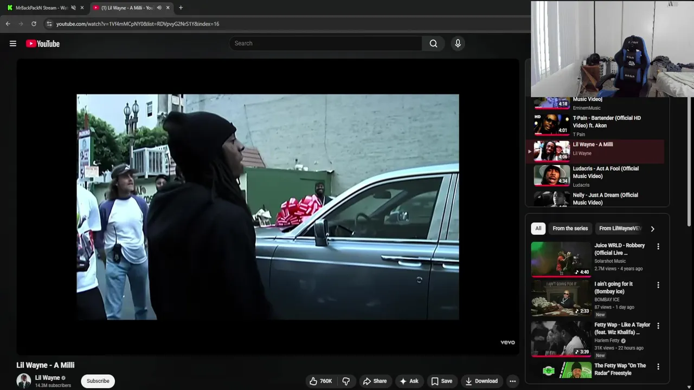
Task: Switch to the MrBackPackN Stream tab
Action: (x=41, y=8)
